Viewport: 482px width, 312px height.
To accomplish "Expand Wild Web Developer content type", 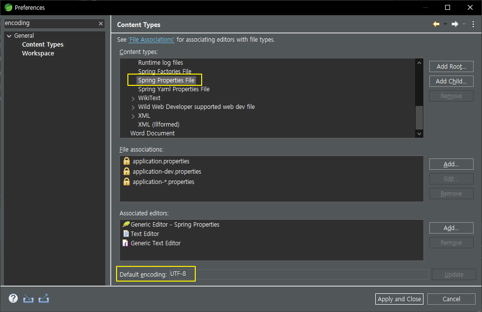I will 133,107.
